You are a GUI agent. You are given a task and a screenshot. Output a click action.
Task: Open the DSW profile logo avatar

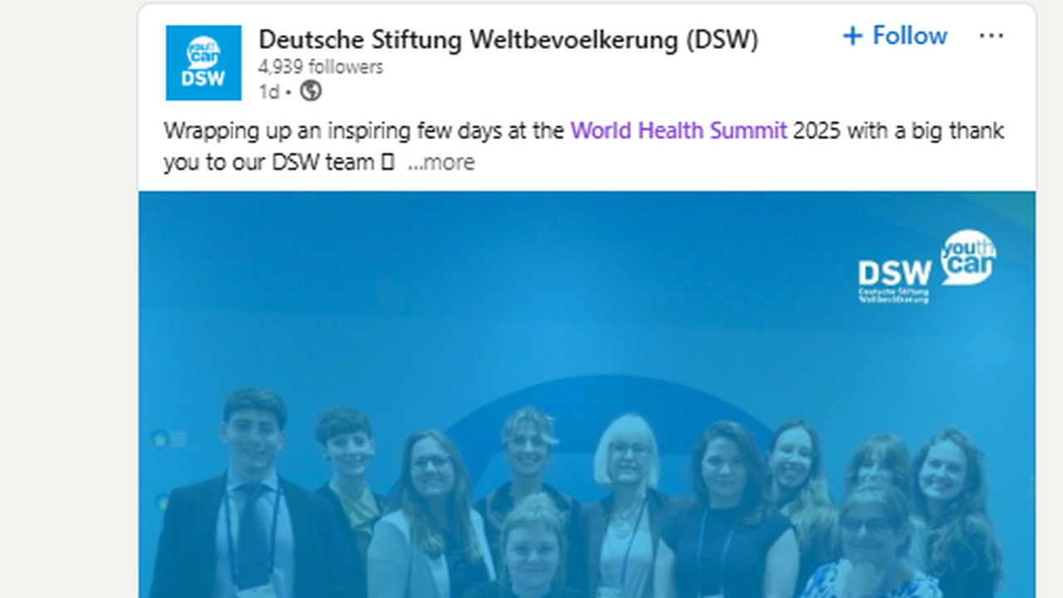pyautogui.click(x=203, y=62)
